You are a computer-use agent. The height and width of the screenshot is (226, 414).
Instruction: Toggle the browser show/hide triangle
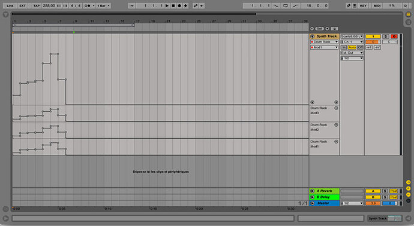(5, 15)
